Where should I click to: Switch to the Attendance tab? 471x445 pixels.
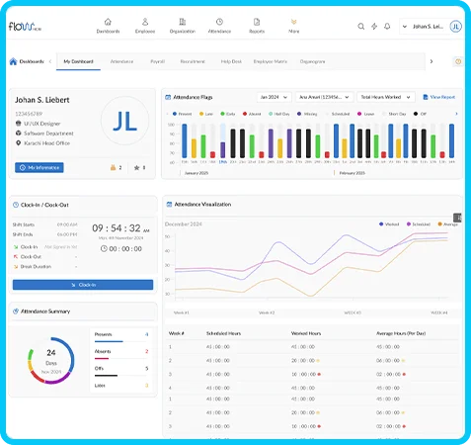click(x=121, y=61)
